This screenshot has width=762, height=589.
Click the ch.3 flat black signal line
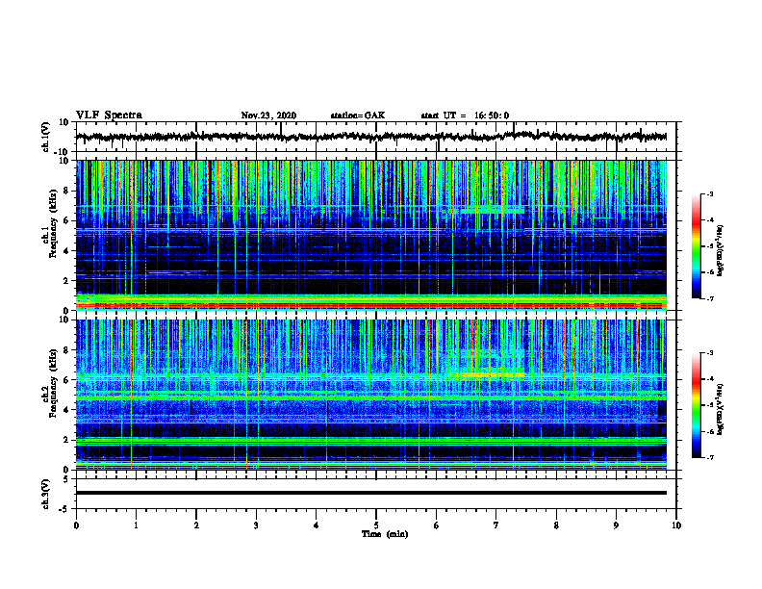(370, 493)
